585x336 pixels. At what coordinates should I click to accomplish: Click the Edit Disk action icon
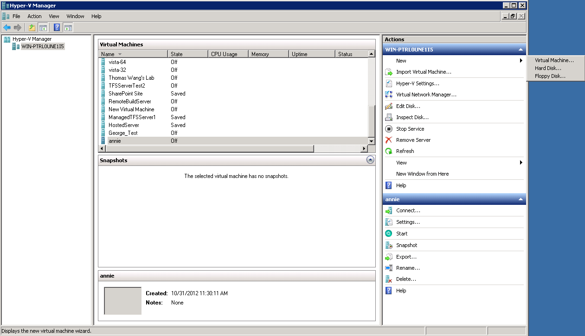(x=389, y=106)
